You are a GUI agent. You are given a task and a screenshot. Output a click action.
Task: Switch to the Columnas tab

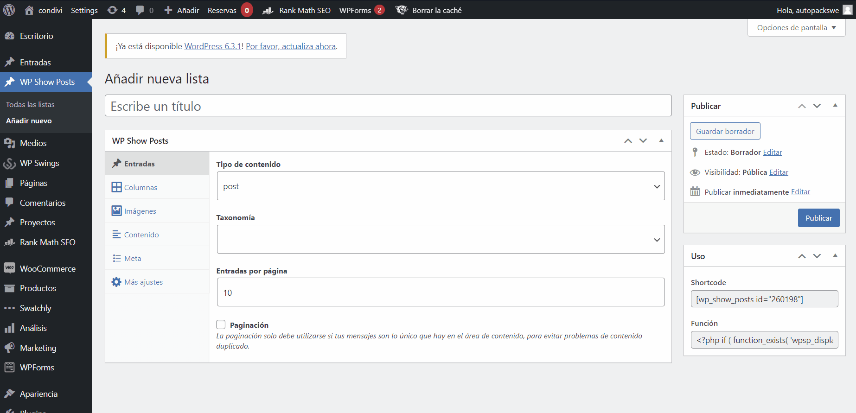[x=141, y=187]
